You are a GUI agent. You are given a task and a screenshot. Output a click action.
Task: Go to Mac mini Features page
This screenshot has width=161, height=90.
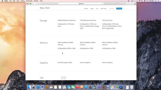[86, 8]
